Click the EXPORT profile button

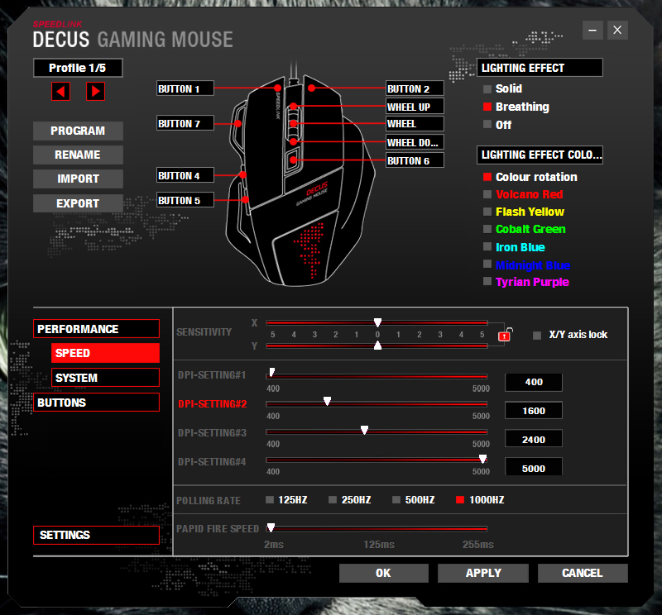coord(78,203)
